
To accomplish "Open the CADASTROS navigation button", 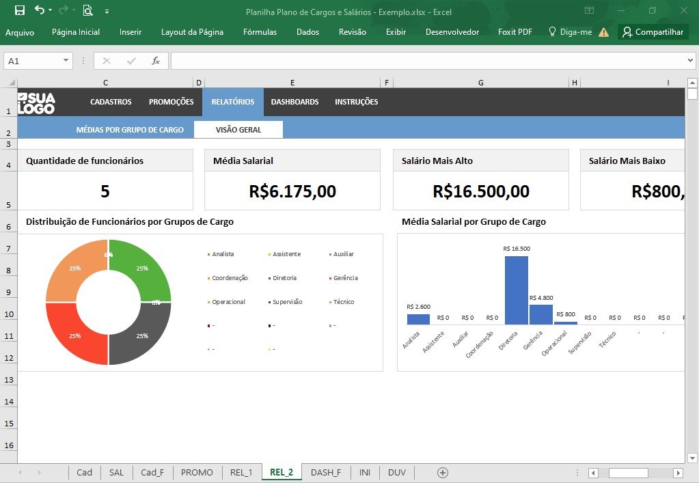I will tap(111, 102).
